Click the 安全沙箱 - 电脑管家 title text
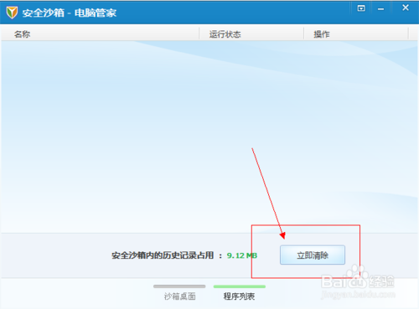The width and height of the screenshot is (419, 309). 70,13
